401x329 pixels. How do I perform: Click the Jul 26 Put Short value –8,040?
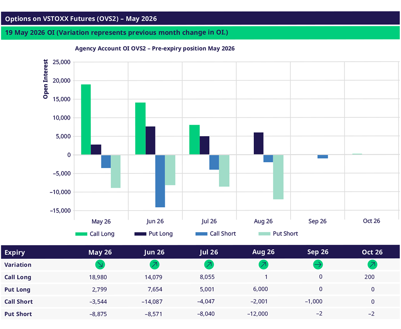coord(206,314)
